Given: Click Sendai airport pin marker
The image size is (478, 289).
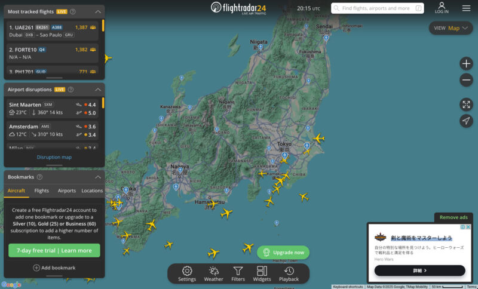Looking at the screenshot, I should point(326,38).
